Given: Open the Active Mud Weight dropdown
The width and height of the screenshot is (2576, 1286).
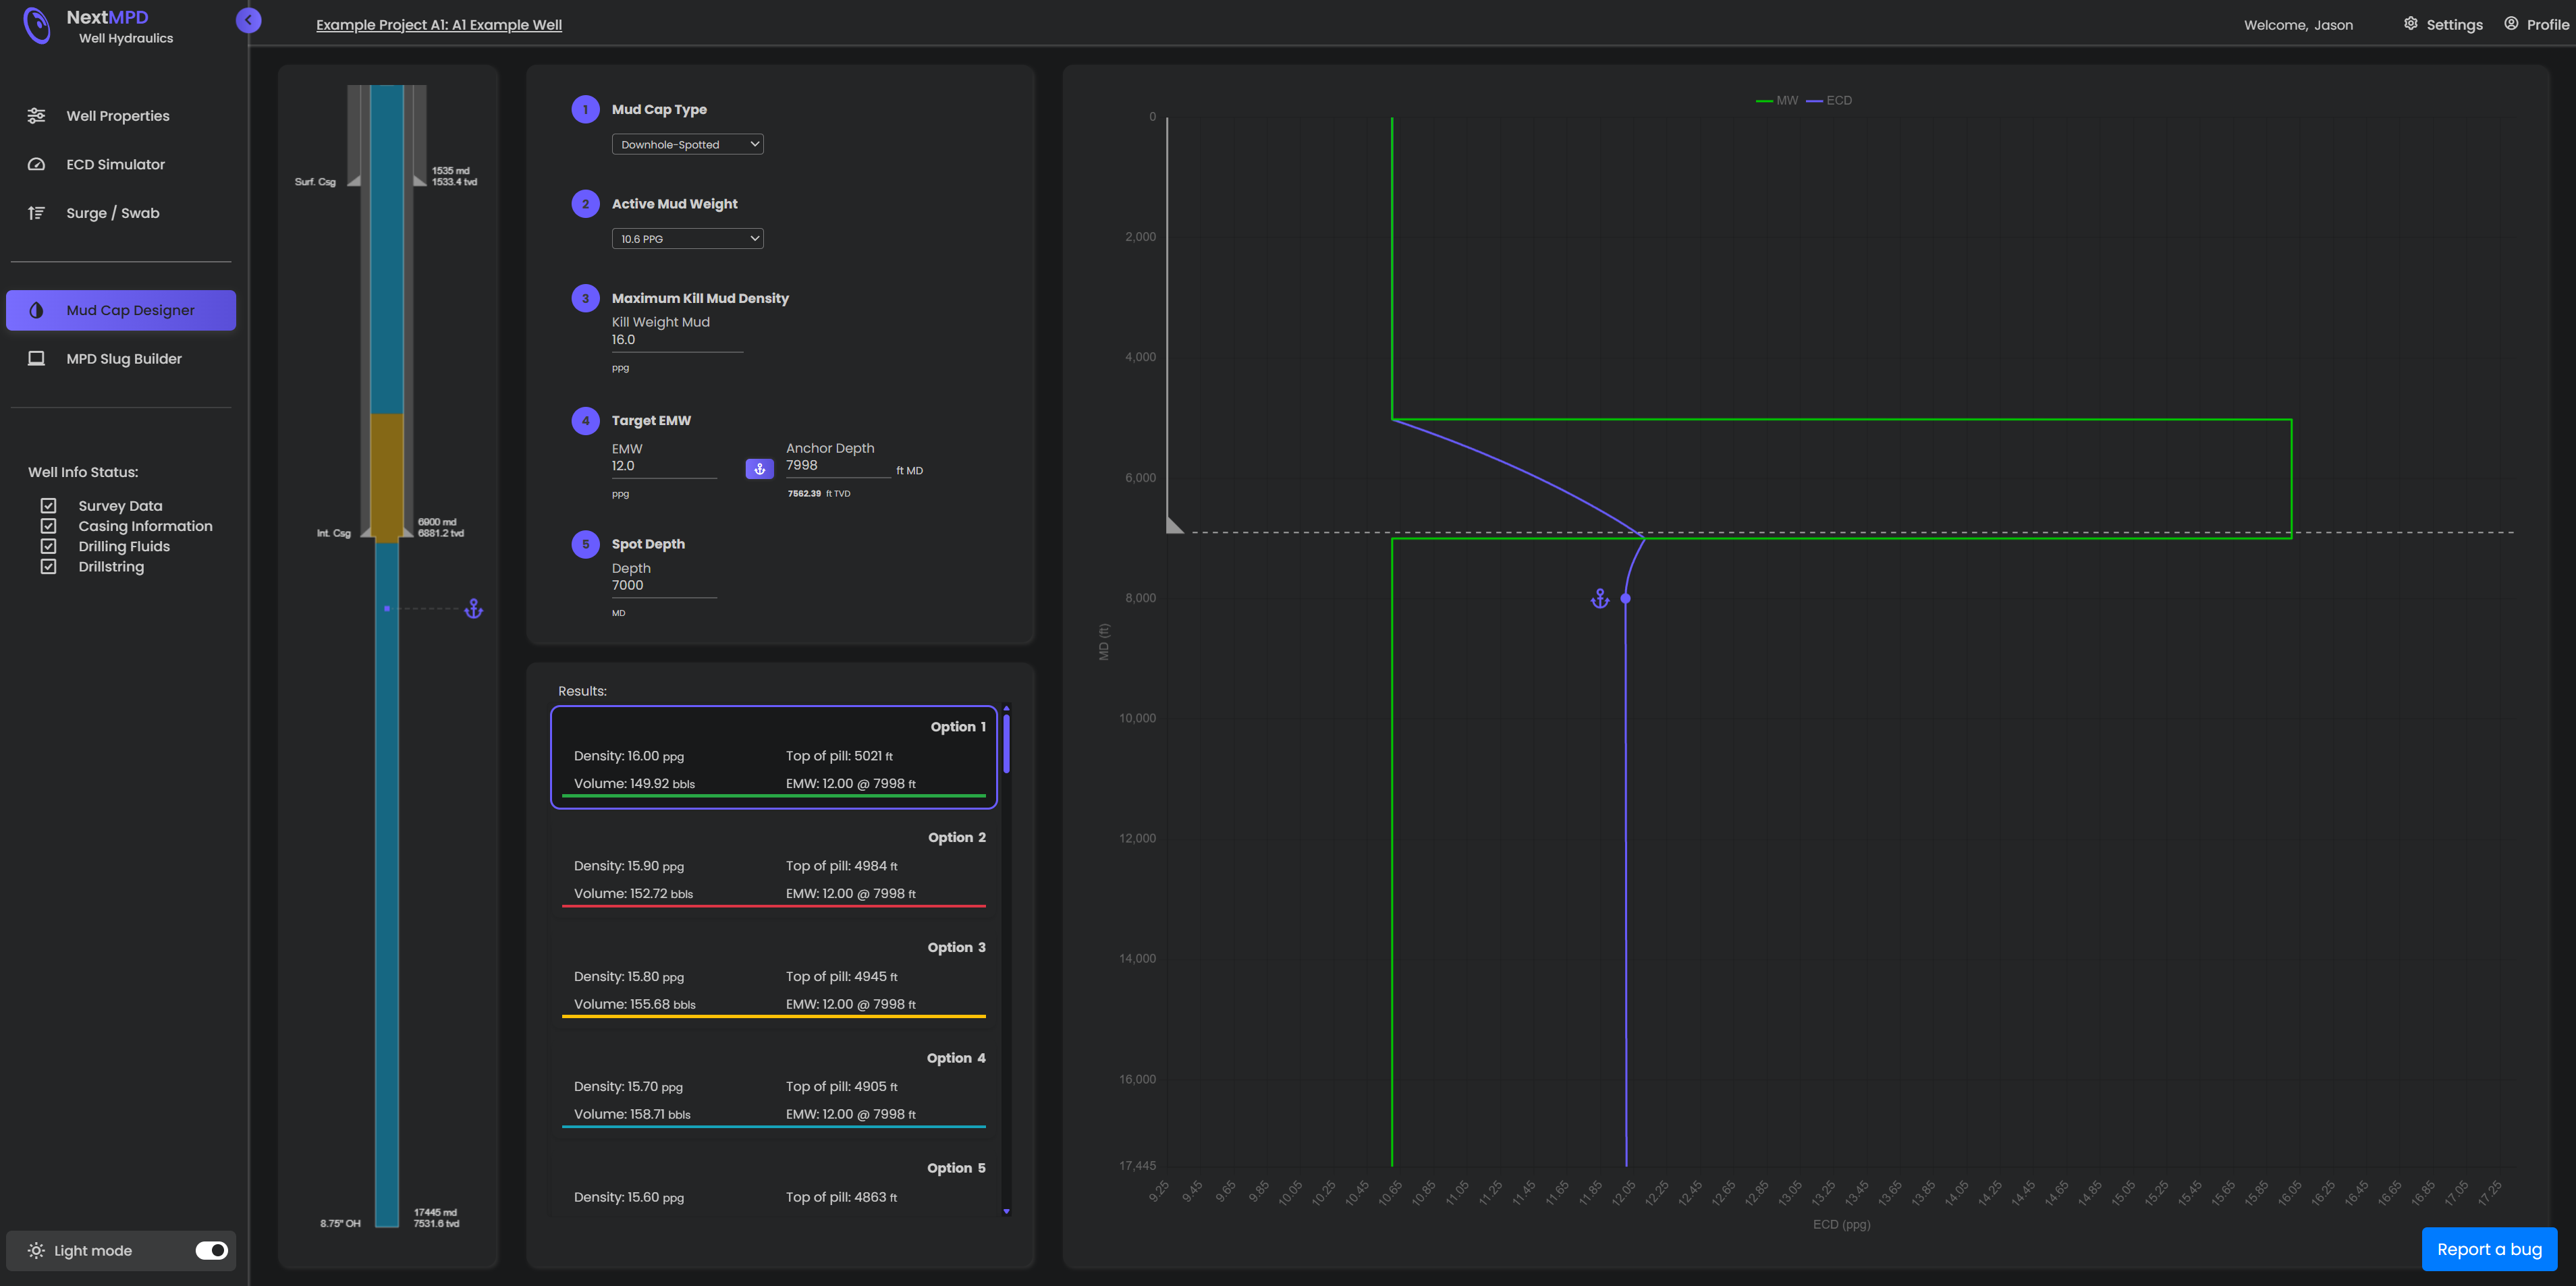Looking at the screenshot, I should [687, 238].
